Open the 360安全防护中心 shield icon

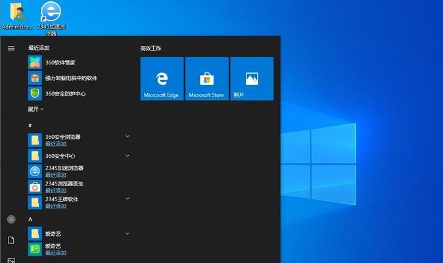[35, 93]
